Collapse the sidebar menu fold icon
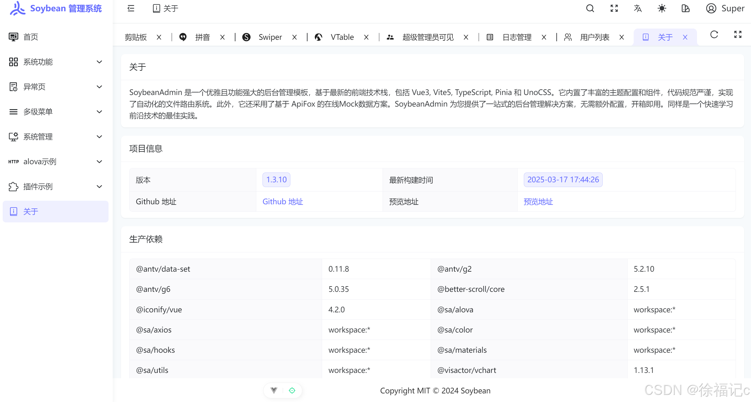The width and height of the screenshot is (751, 402). tap(131, 8)
